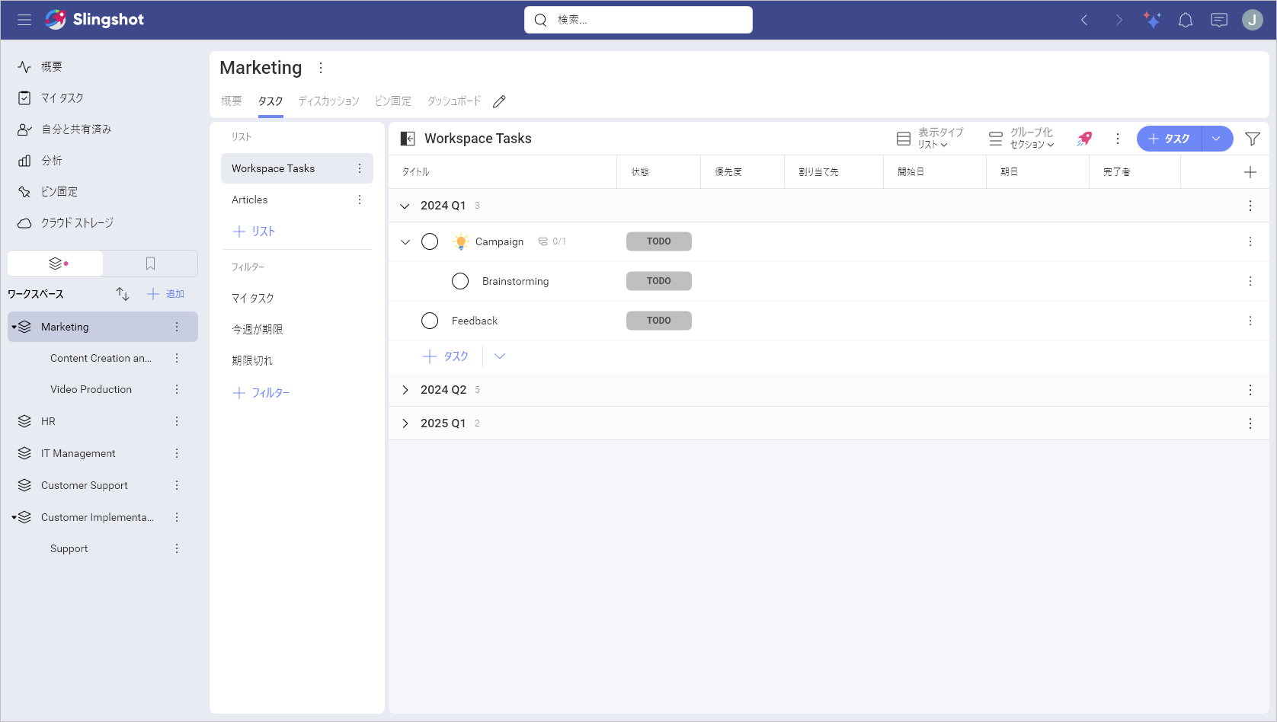Collapse Customer Implementation workspace tree
This screenshot has height=722, width=1277.
coord(14,517)
